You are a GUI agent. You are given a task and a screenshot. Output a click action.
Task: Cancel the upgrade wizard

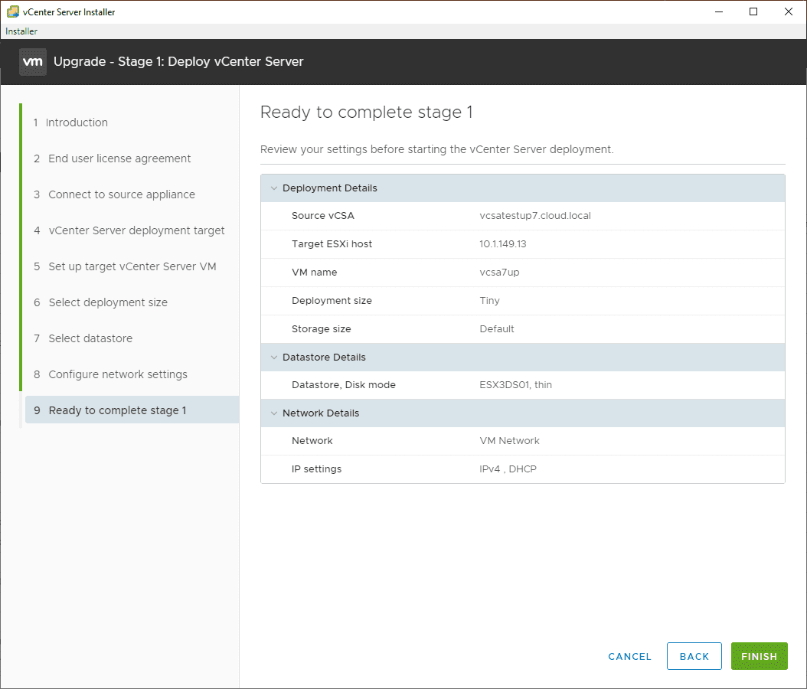(x=629, y=656)
